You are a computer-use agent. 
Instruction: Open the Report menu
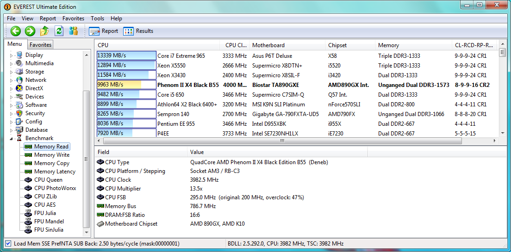48,18
